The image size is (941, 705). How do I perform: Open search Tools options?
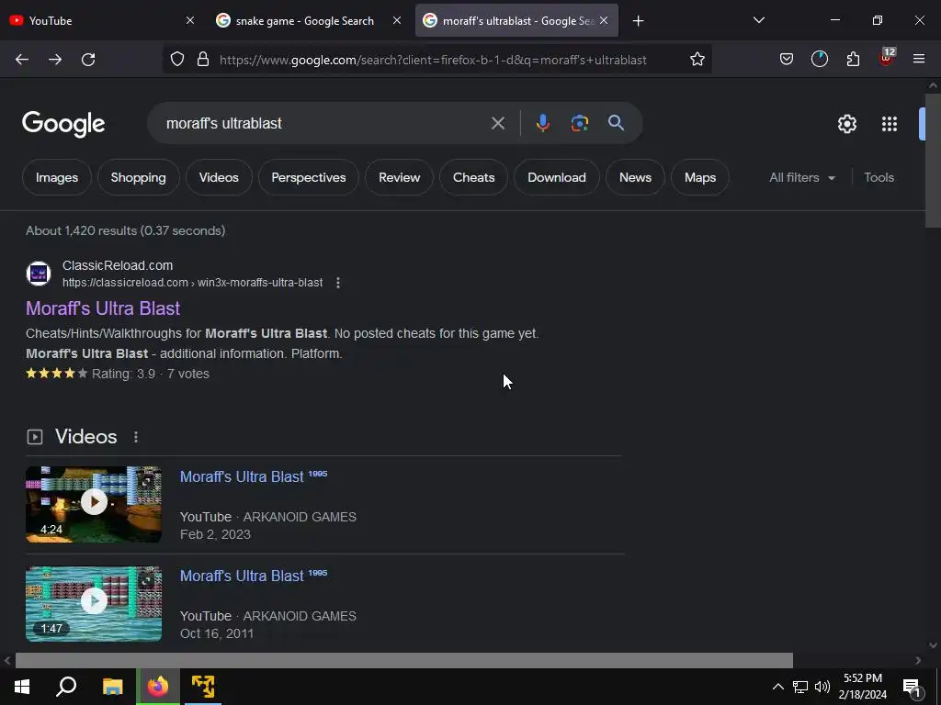(x=879, y=177)
